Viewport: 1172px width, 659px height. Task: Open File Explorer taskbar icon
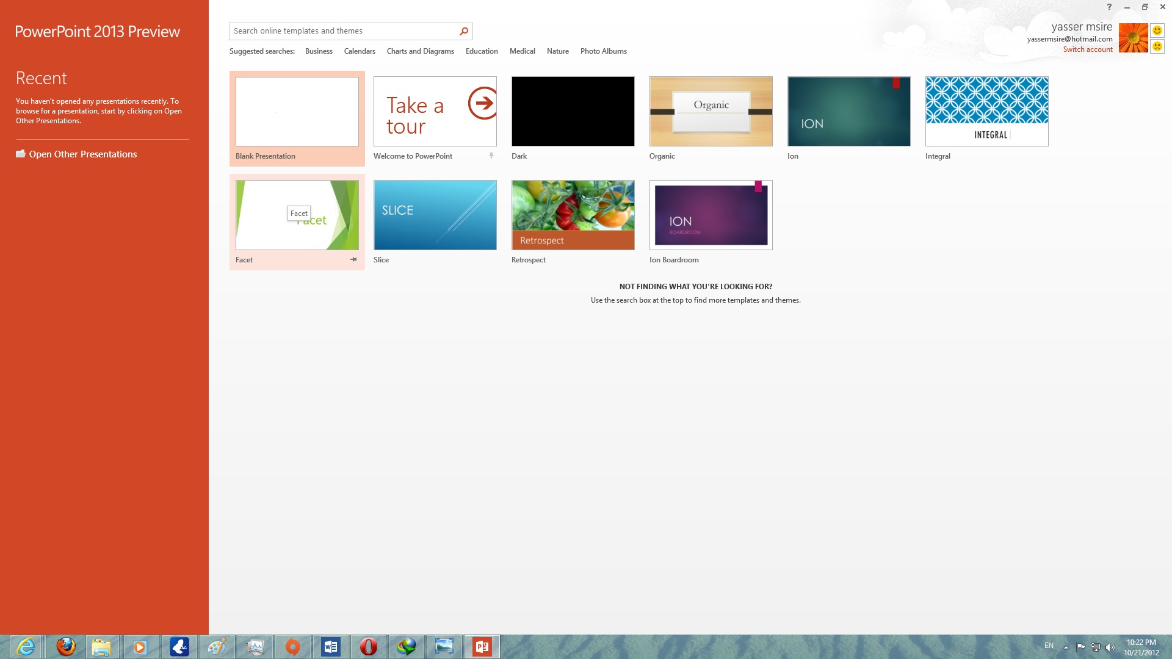click(101, 647)
